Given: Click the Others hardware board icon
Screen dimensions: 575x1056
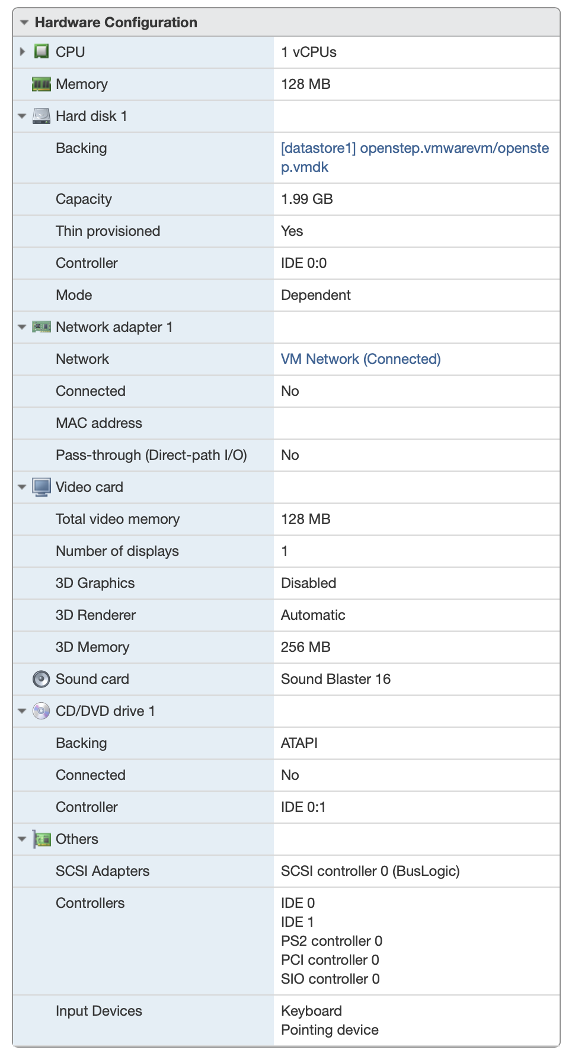Looking at the screenshot, I should (x=41, y=839).
